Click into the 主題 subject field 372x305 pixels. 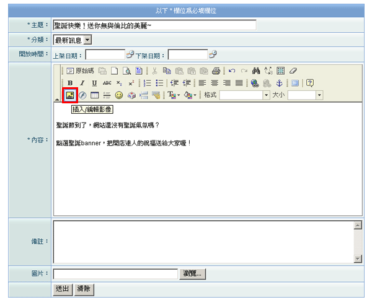[154, 25]
